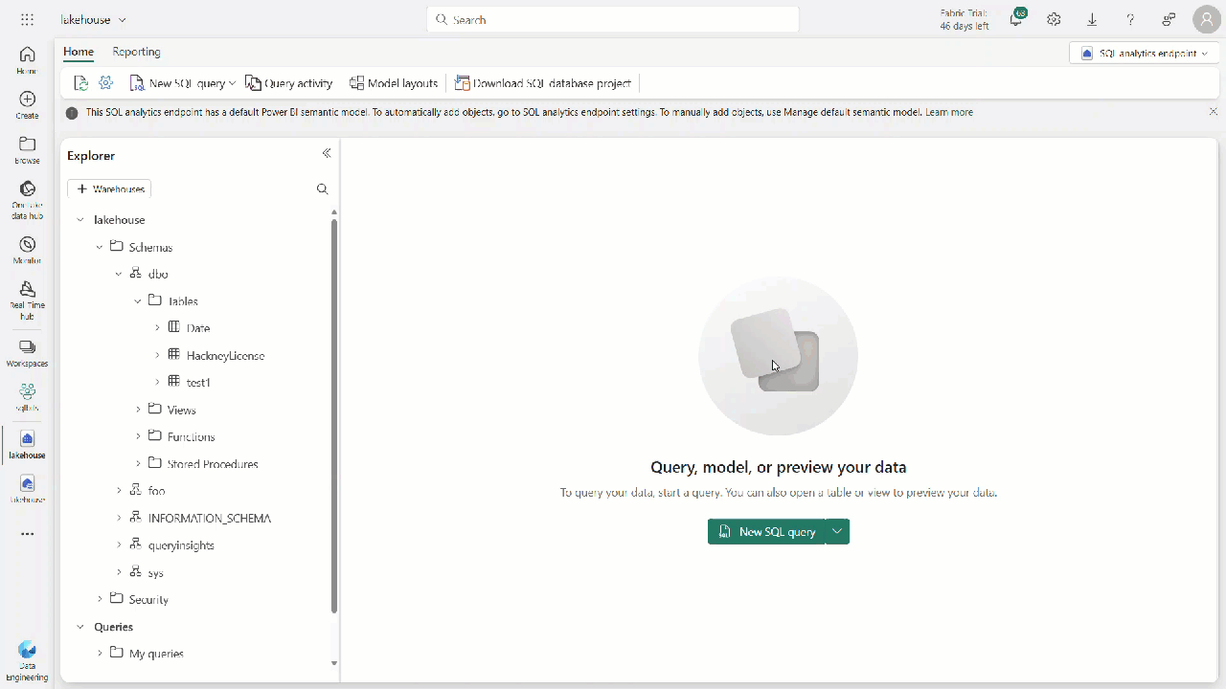
Task: Open Query activity
Action: [289, 83]
